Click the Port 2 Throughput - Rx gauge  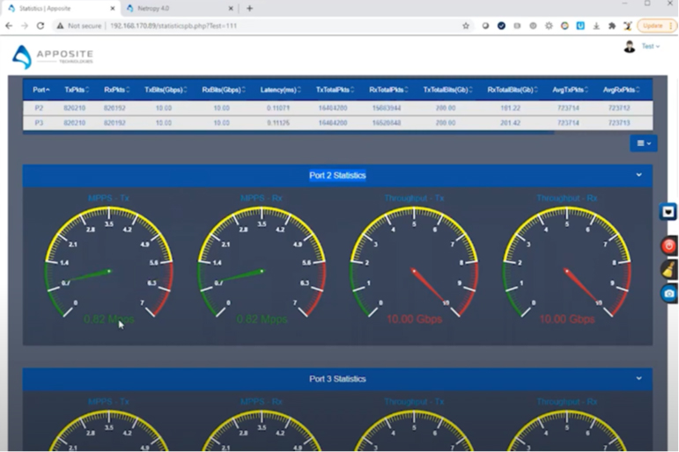pos(566,261)
